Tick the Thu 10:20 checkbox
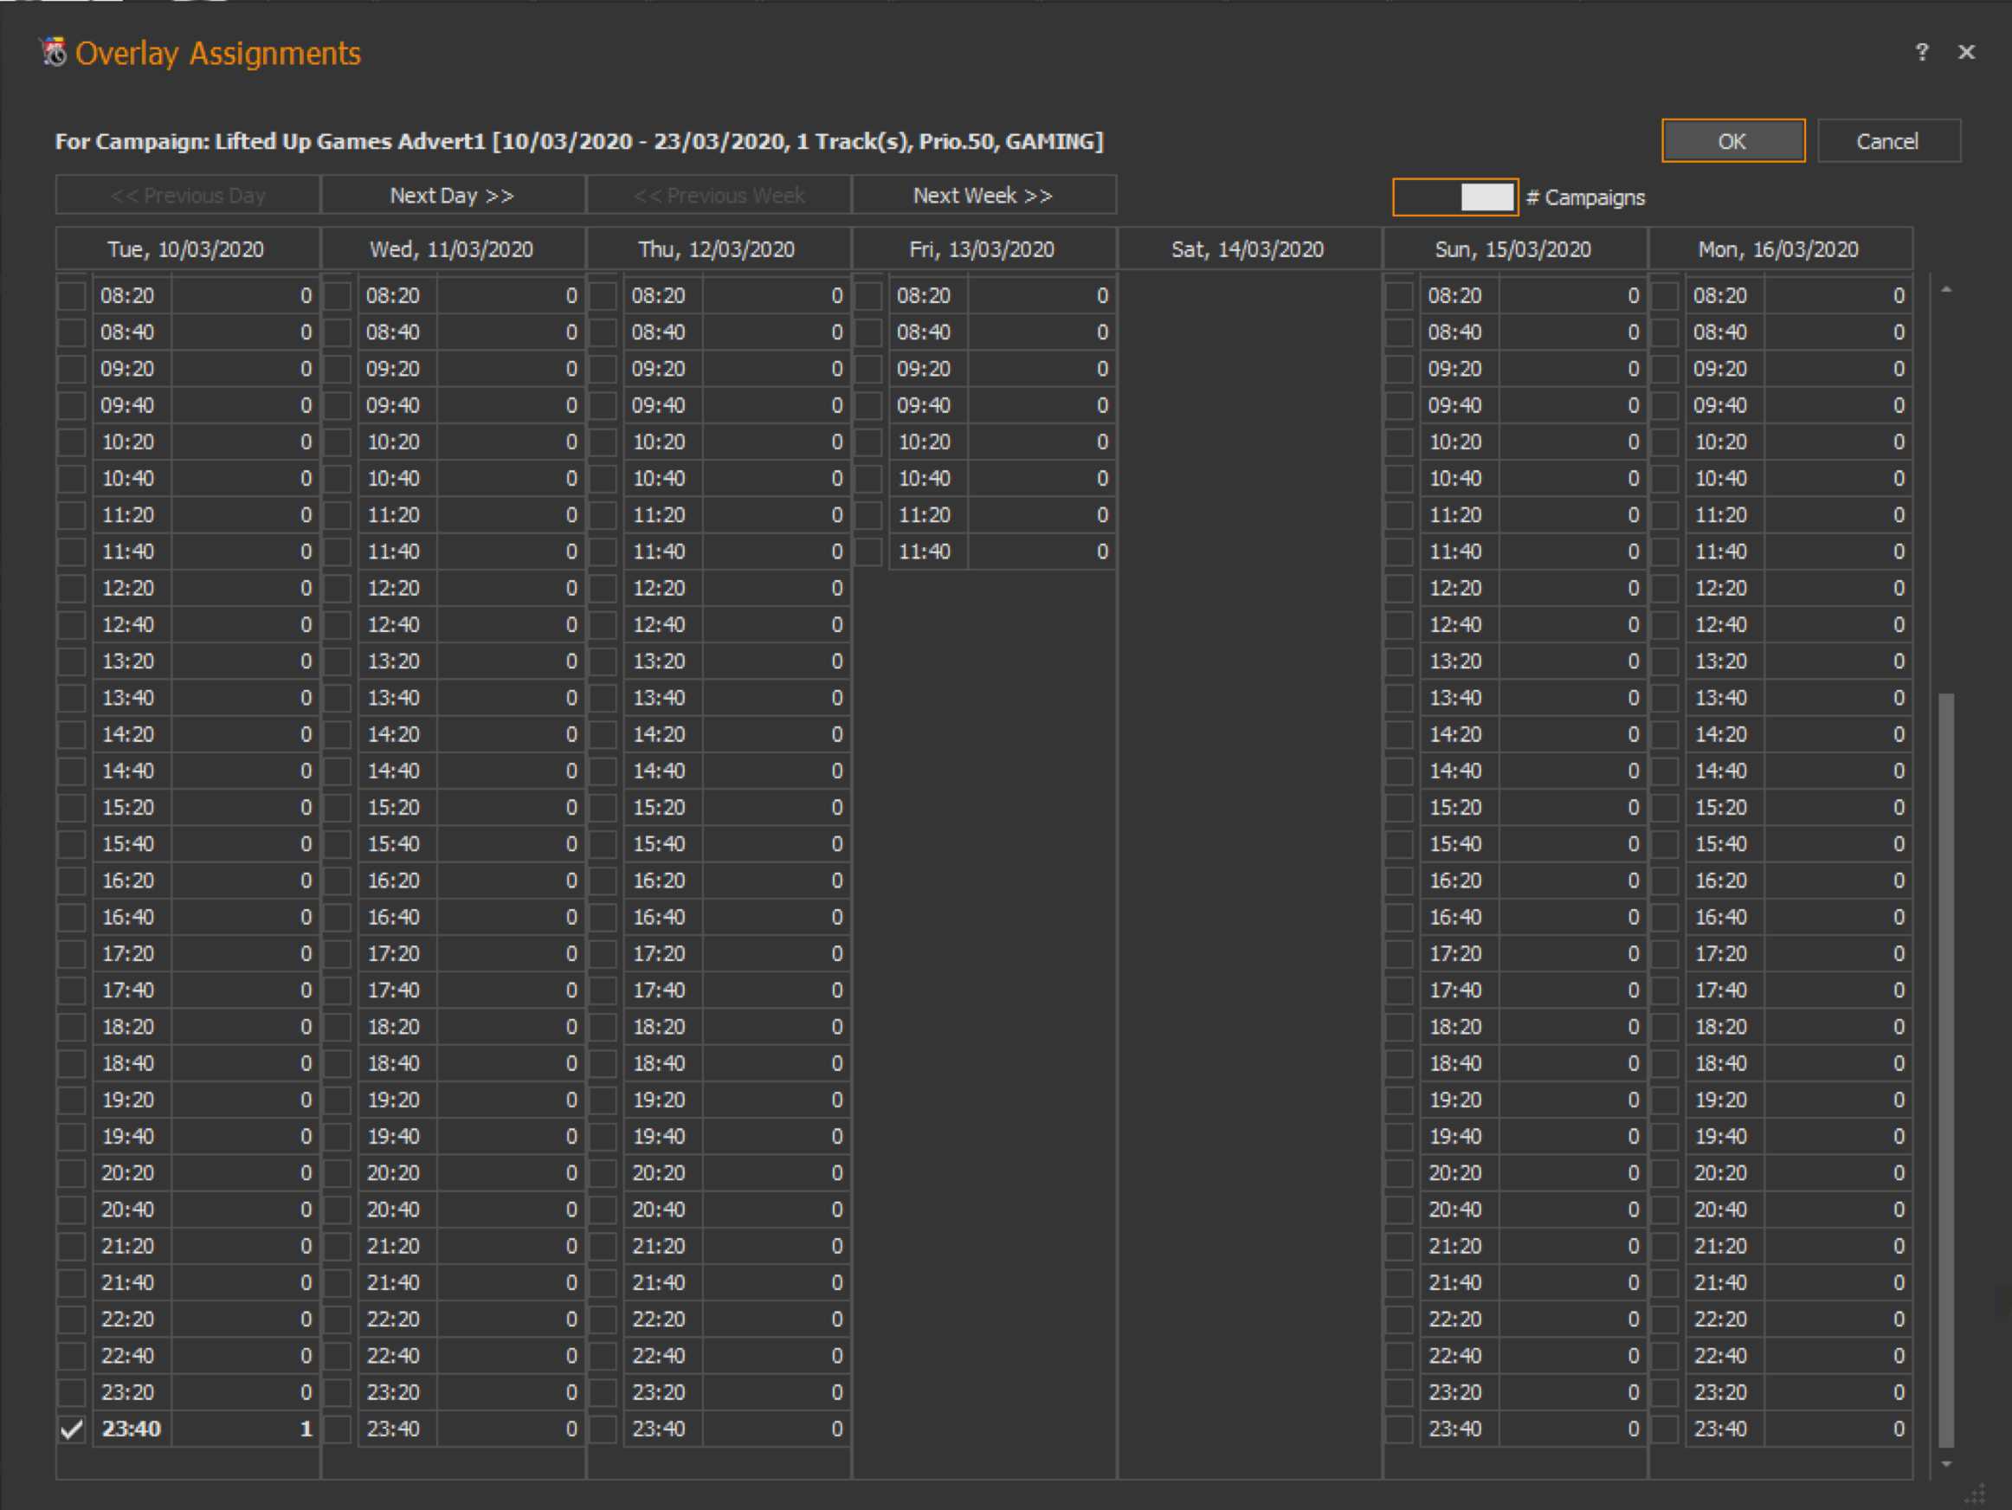 point(603,442)
